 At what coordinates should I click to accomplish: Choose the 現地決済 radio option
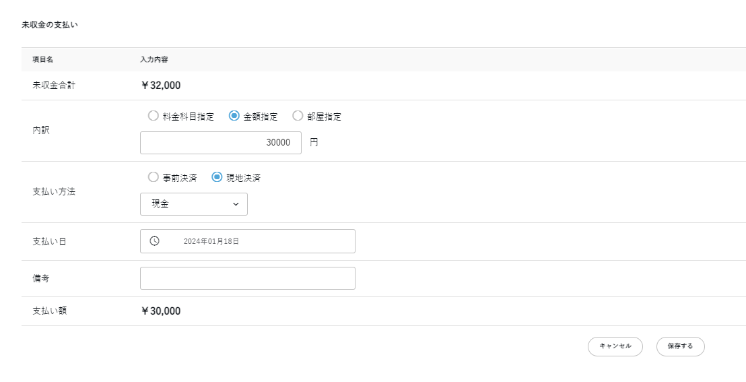point(217,178)
